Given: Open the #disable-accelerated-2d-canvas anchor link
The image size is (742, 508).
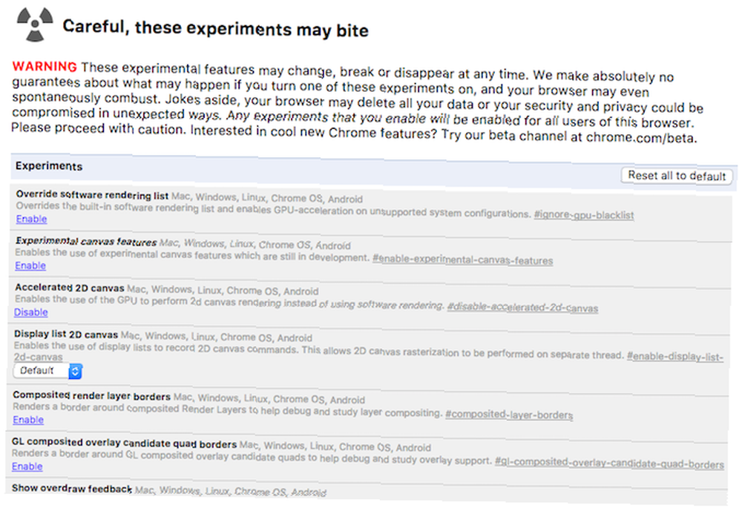Looking at the screenshot, I should 522,308.
